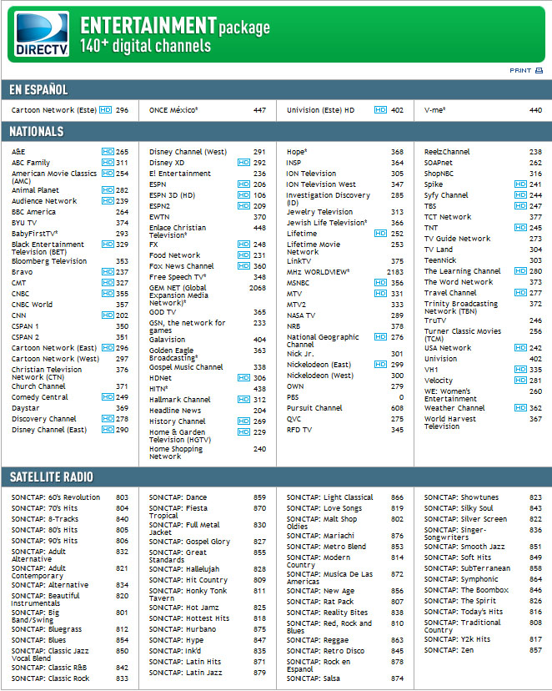Click the HD icon next to History Channel
The width and height of the screenshot is (552, 691).
point(243,421)
